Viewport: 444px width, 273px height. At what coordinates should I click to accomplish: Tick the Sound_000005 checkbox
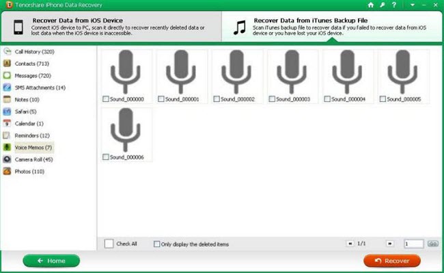[383, 99]
